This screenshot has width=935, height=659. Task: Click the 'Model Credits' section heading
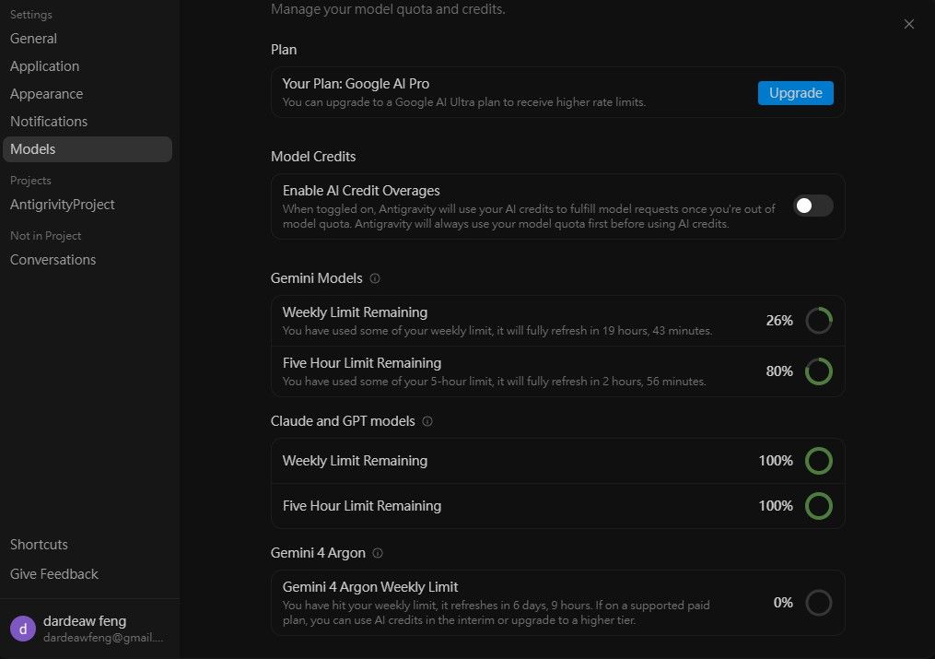click(x=313, y=157)
